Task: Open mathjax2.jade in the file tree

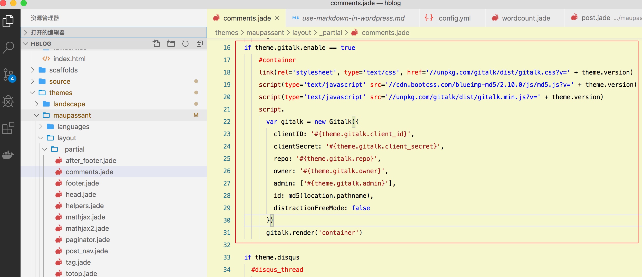Action: coord(114,228)
